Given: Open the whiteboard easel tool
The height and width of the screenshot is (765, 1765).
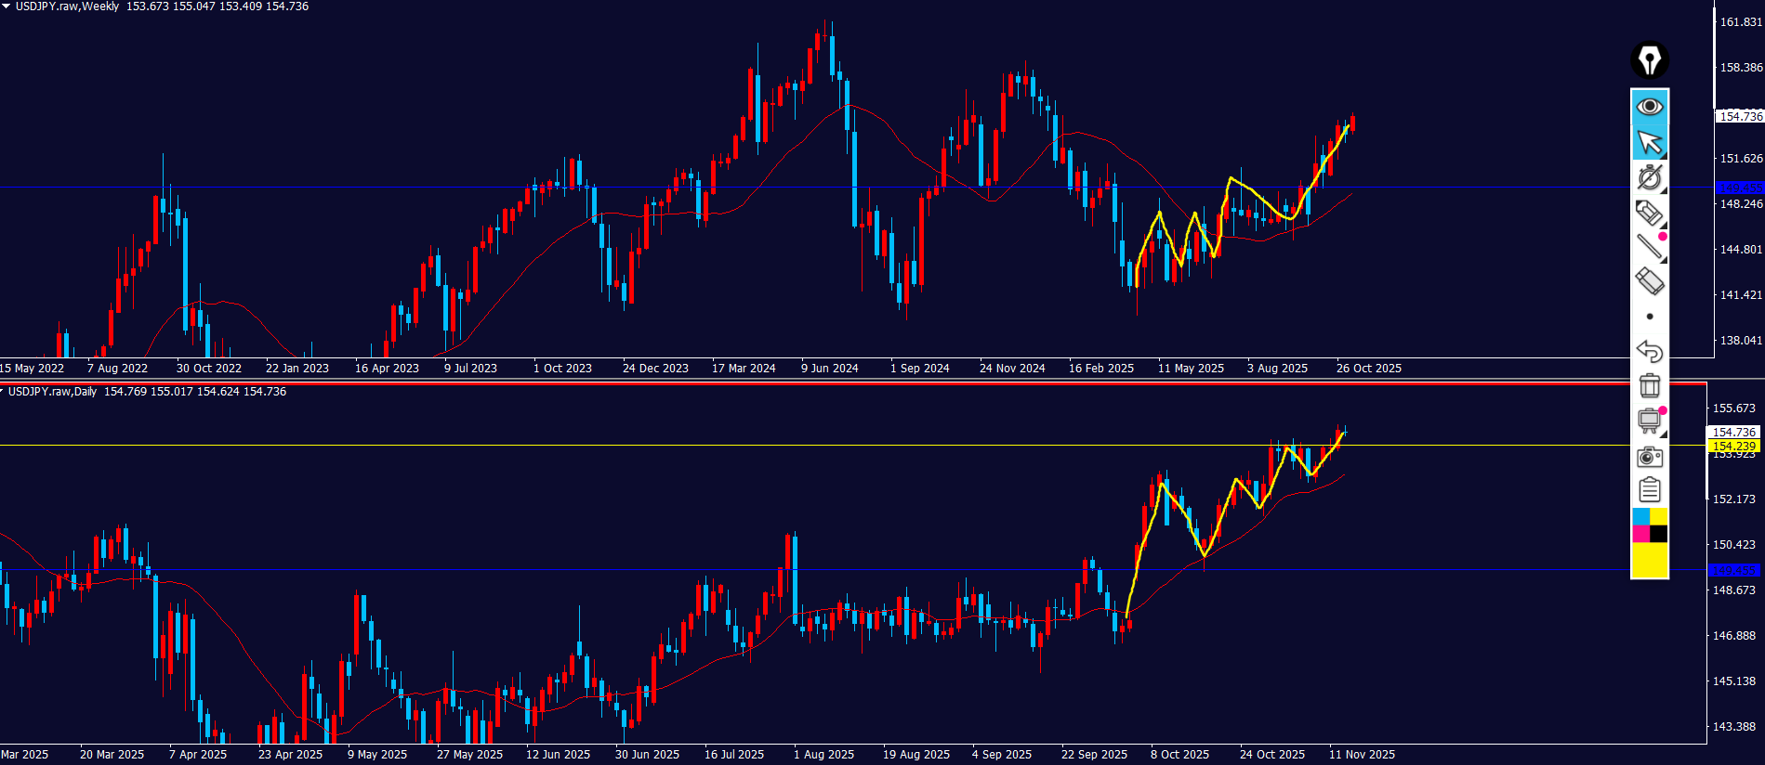Looking at the screenshot, I should [1650, 421].
